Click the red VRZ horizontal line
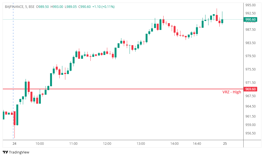Image resolution: width=264 pixels, height=157 pixels. pos(123,89)
